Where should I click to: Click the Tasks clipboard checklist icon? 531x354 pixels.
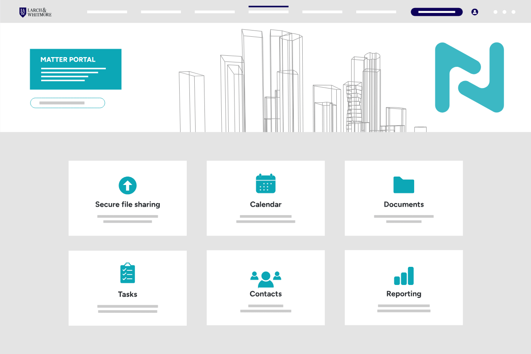click(127, 273)
